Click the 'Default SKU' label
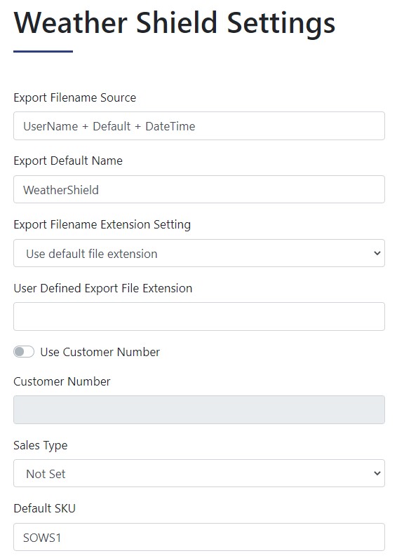The width and height of the screenshot is (404, 558). pyautogui.click(x=44, y=508)
